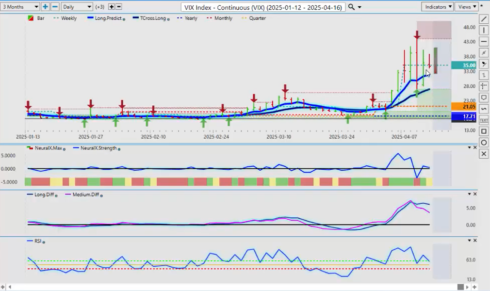490x291 pixels.
Task: Choose the comment callout annotation tool
Action: [x=484, y=97]
